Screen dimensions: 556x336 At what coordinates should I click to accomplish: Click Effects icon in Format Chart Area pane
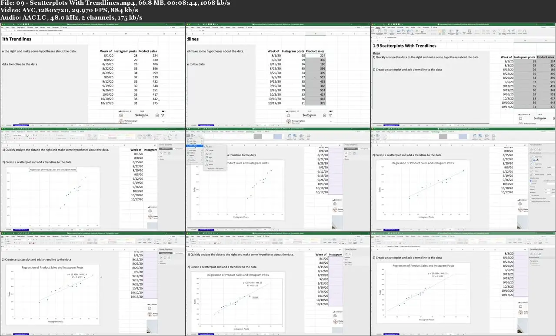click(x=350, y=153)
